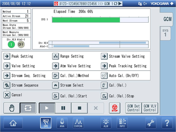Open the ANA analysis screen
This screenshot has width=176, height=132.
tap(62, 123)
